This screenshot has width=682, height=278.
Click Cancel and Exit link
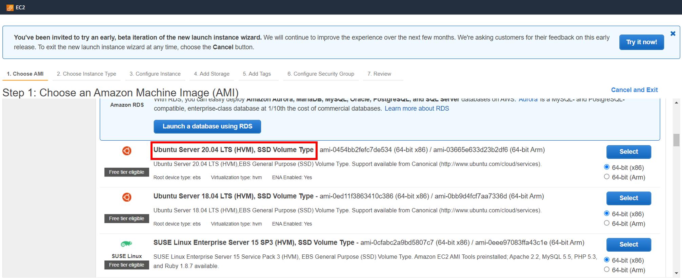click(x=634, y=90)
